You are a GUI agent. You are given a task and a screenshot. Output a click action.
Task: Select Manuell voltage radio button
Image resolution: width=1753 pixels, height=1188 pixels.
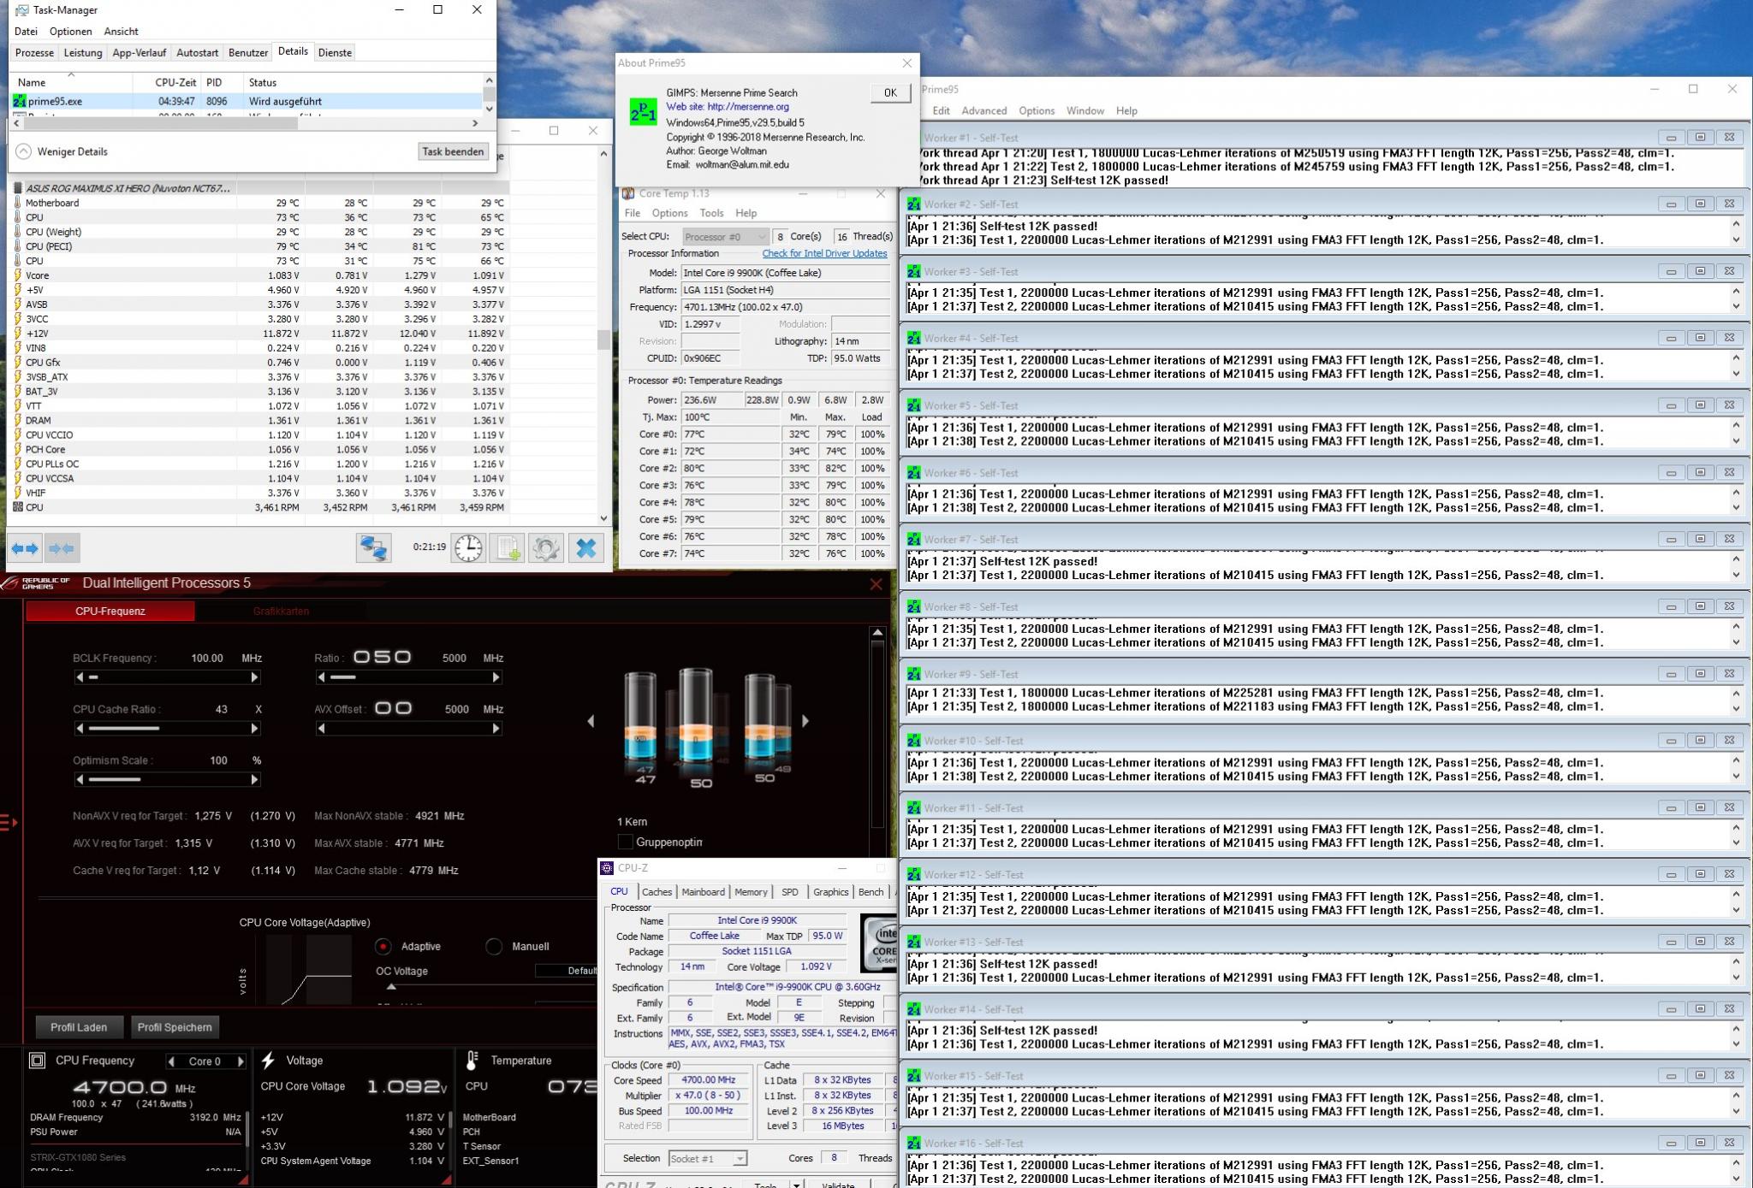tap(493, 946)
